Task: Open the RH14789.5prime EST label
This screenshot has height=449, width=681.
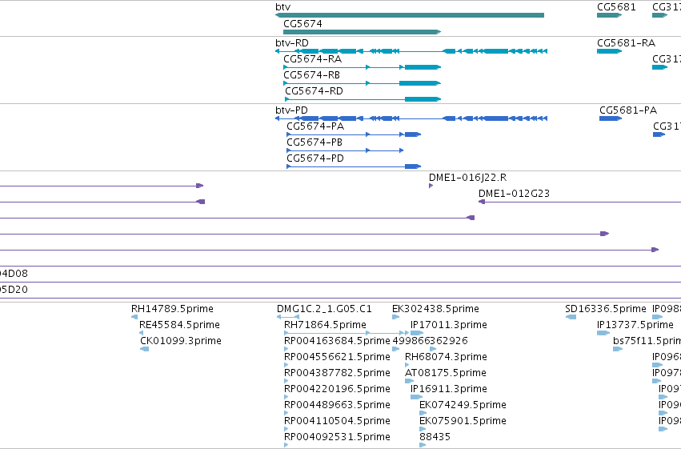Action: 172,309
